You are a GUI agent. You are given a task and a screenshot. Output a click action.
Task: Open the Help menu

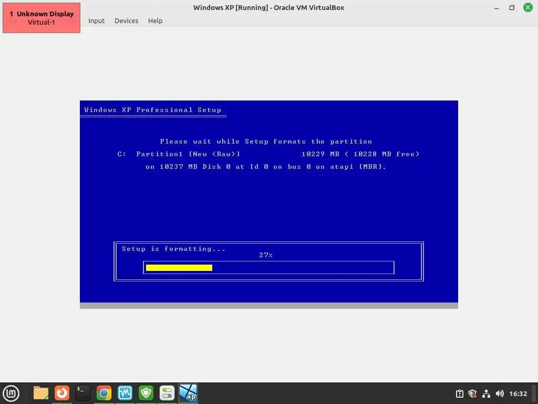tap(155, 21)
